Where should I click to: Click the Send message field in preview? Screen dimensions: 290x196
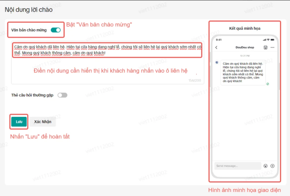click(238, 166)
